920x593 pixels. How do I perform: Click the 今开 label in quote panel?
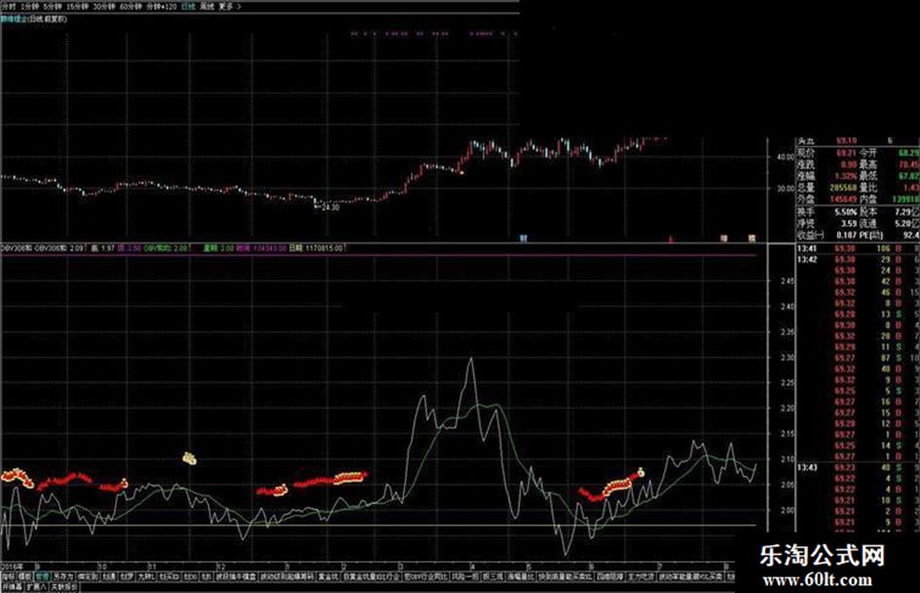[868, 153]
